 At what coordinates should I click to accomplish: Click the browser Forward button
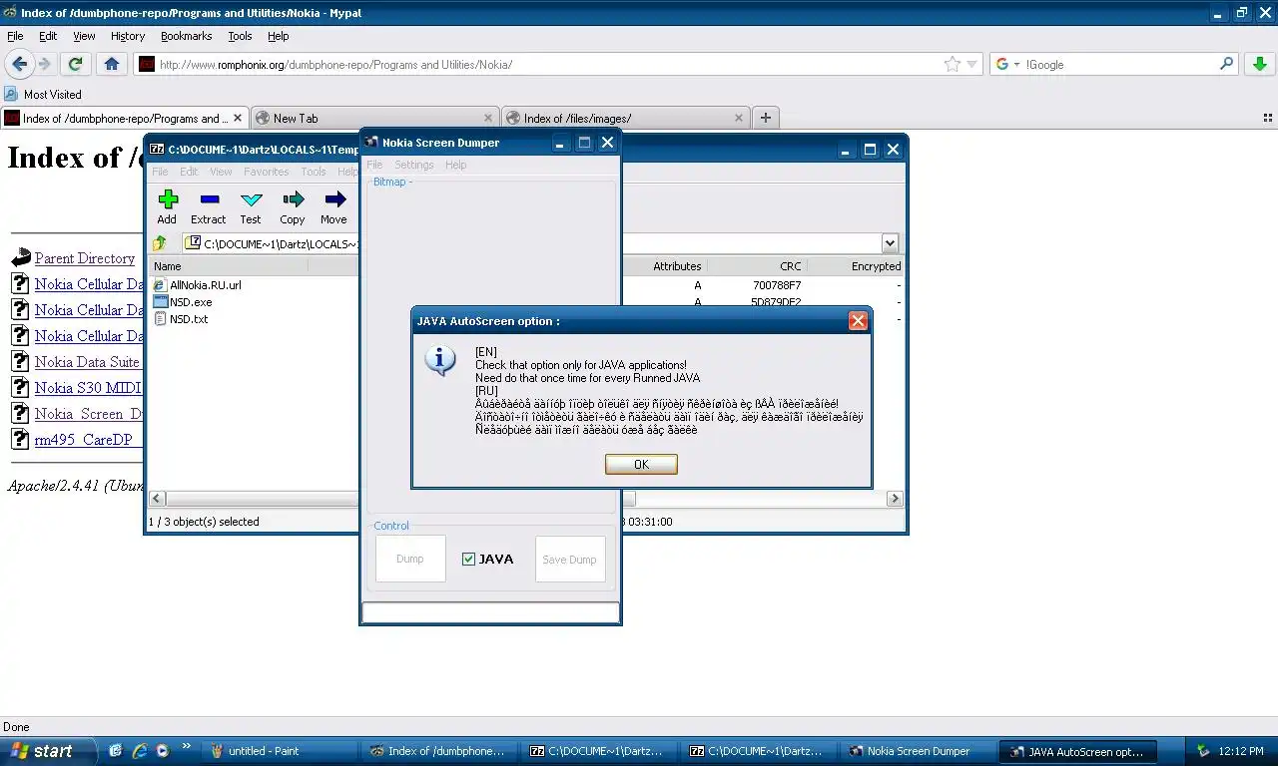(45, 64)
